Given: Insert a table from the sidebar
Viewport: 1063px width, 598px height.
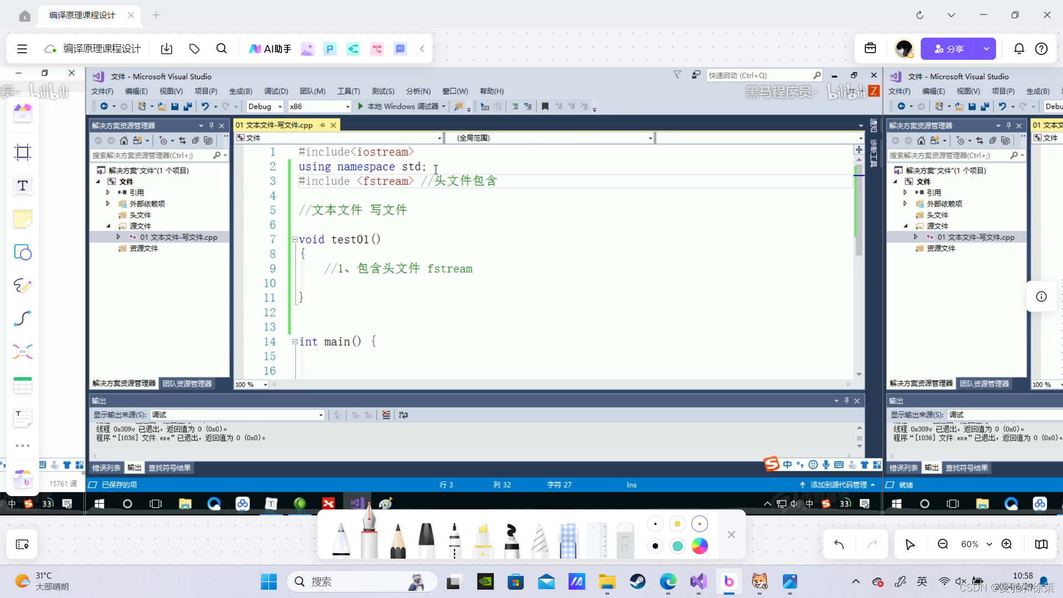Looking at the screenshot, I should point(23,385).
